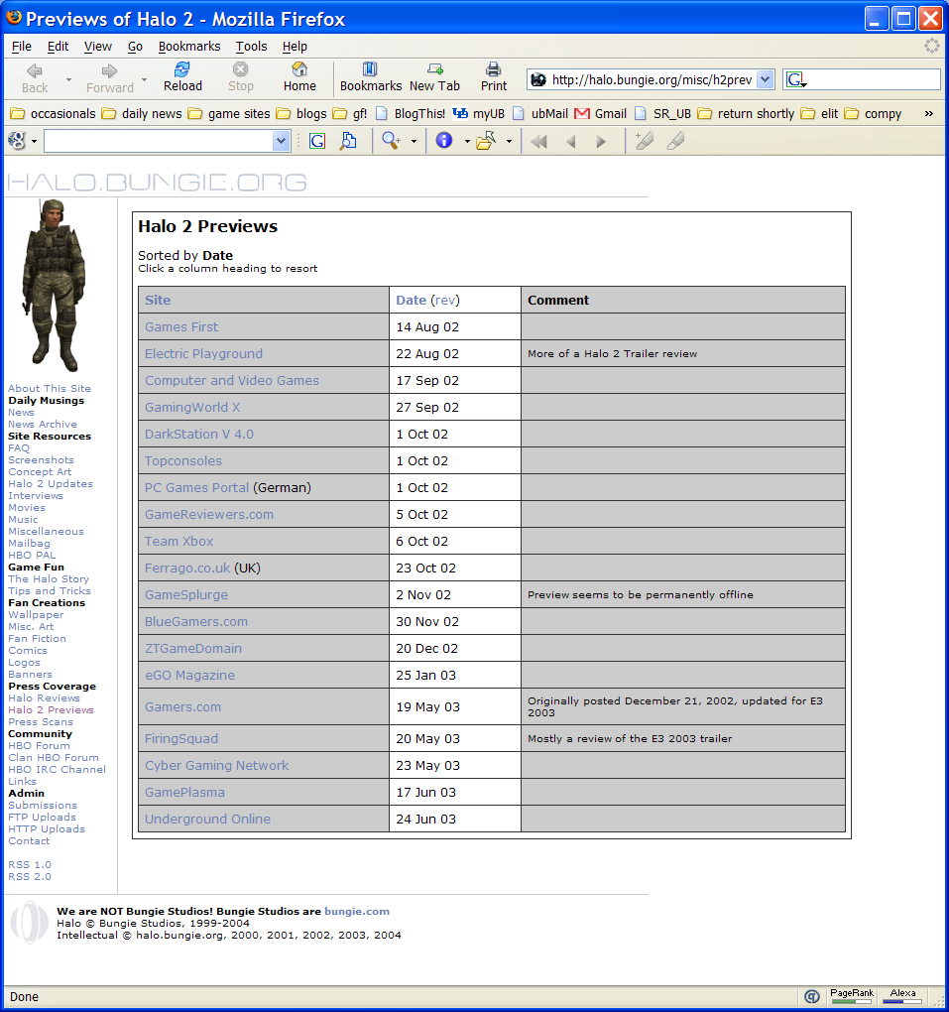Expand the URL address bar dropdown
The image size is (949, 1012).
tap(765, 80)
